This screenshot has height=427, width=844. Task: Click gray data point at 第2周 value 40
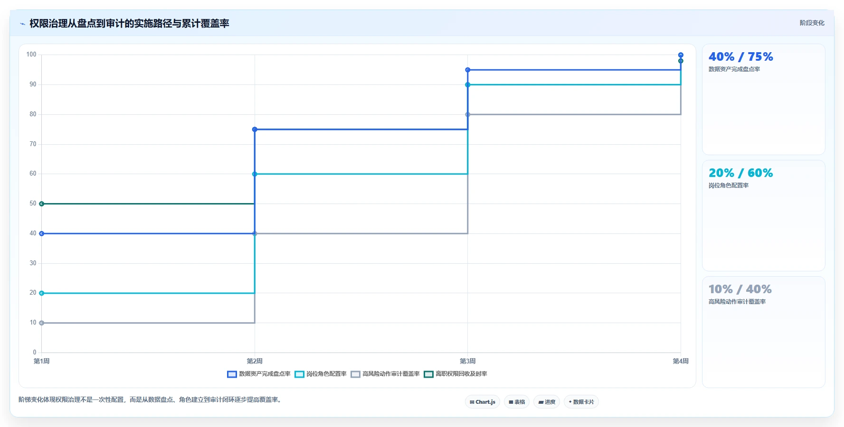255,233
